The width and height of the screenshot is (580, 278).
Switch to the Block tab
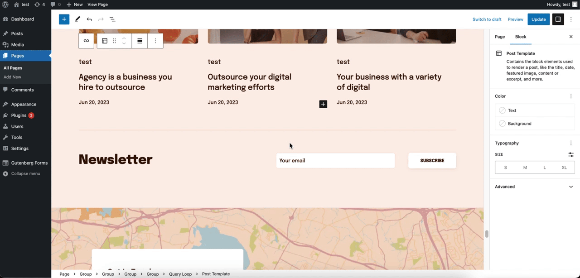pos(521,37)
